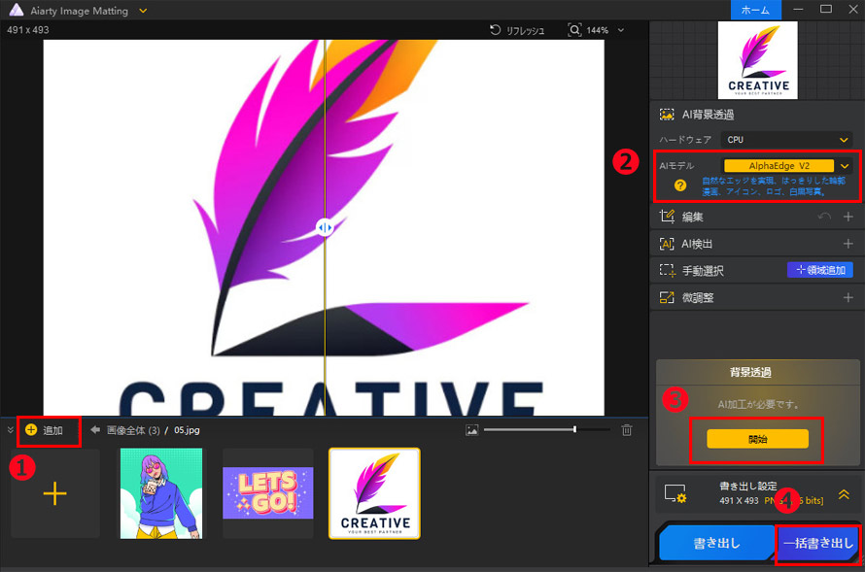Screen dimensions: 865x572
Task: Click the 一括書き出し batch export button
Action: click(817, 544)
